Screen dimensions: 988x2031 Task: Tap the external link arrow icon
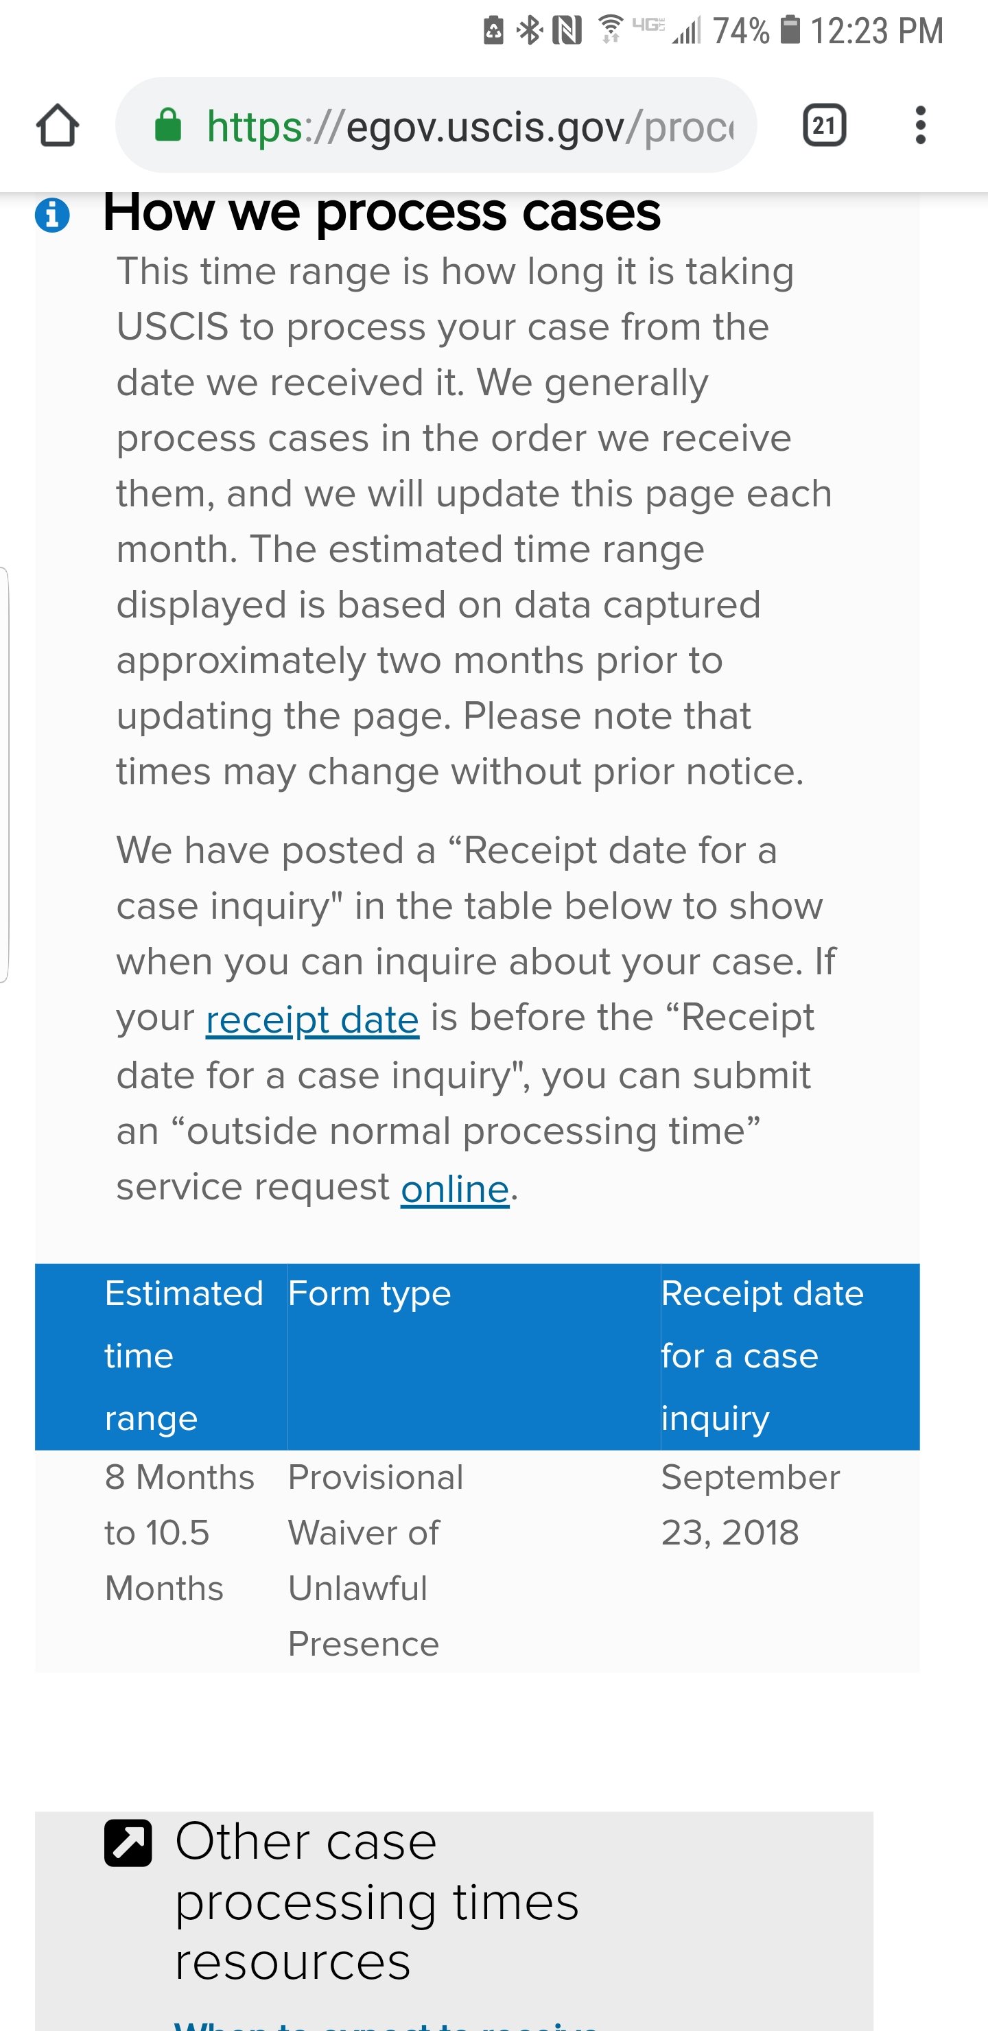tap(128, 1844)
